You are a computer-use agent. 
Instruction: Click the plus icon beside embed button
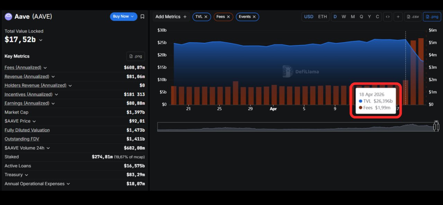pyautogui.click(x=398, y=17)
